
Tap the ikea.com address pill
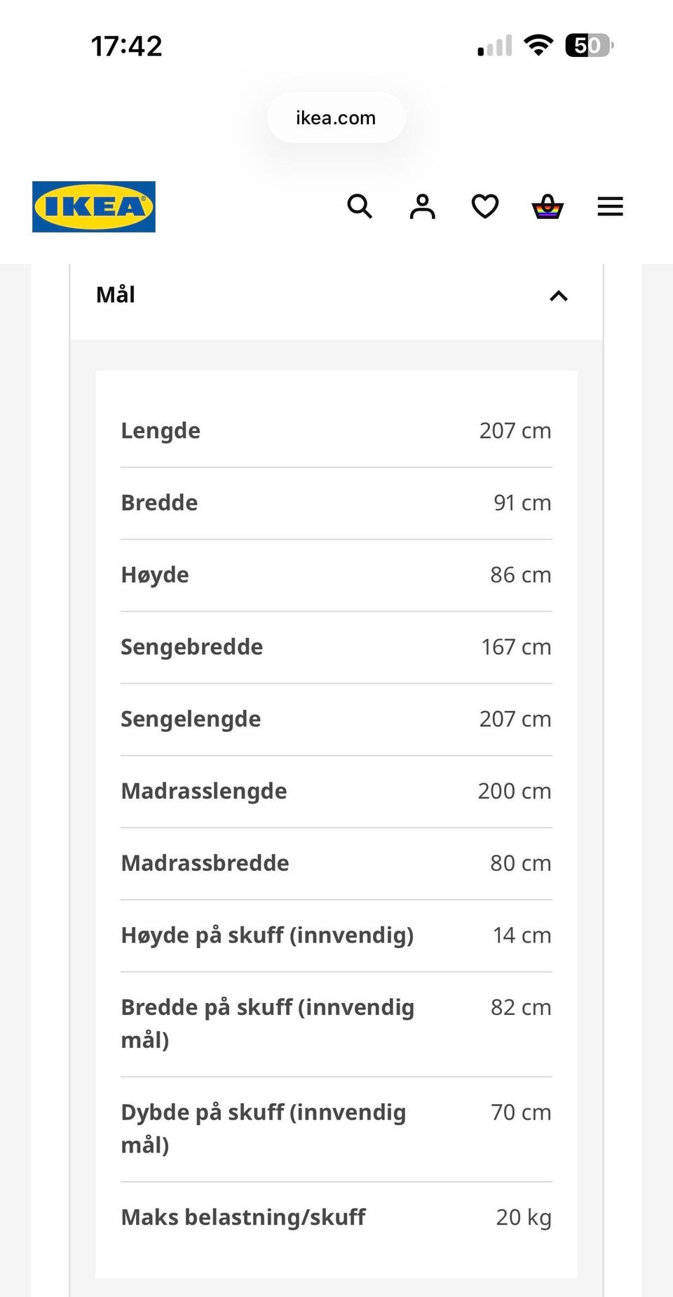pos(336,118)
